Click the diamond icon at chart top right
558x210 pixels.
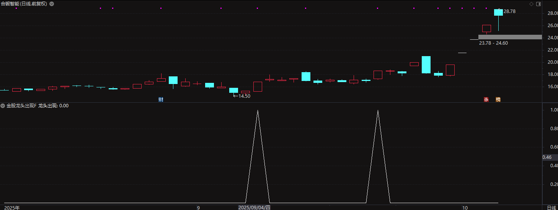point(531,4)
